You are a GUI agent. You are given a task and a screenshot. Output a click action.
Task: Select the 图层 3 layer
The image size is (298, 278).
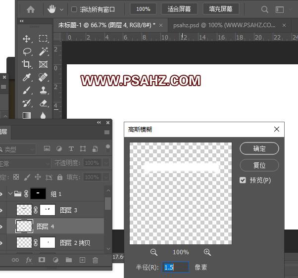pyautogui.click(x=55, y=210)
